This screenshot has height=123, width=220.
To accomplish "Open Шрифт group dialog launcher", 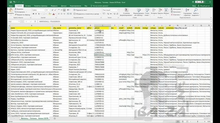I will point(56,18).
